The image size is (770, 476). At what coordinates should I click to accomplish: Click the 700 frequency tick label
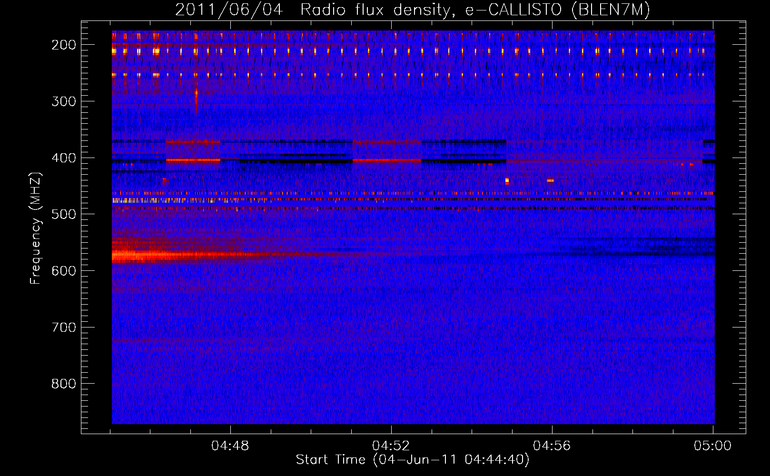(64, 327)
